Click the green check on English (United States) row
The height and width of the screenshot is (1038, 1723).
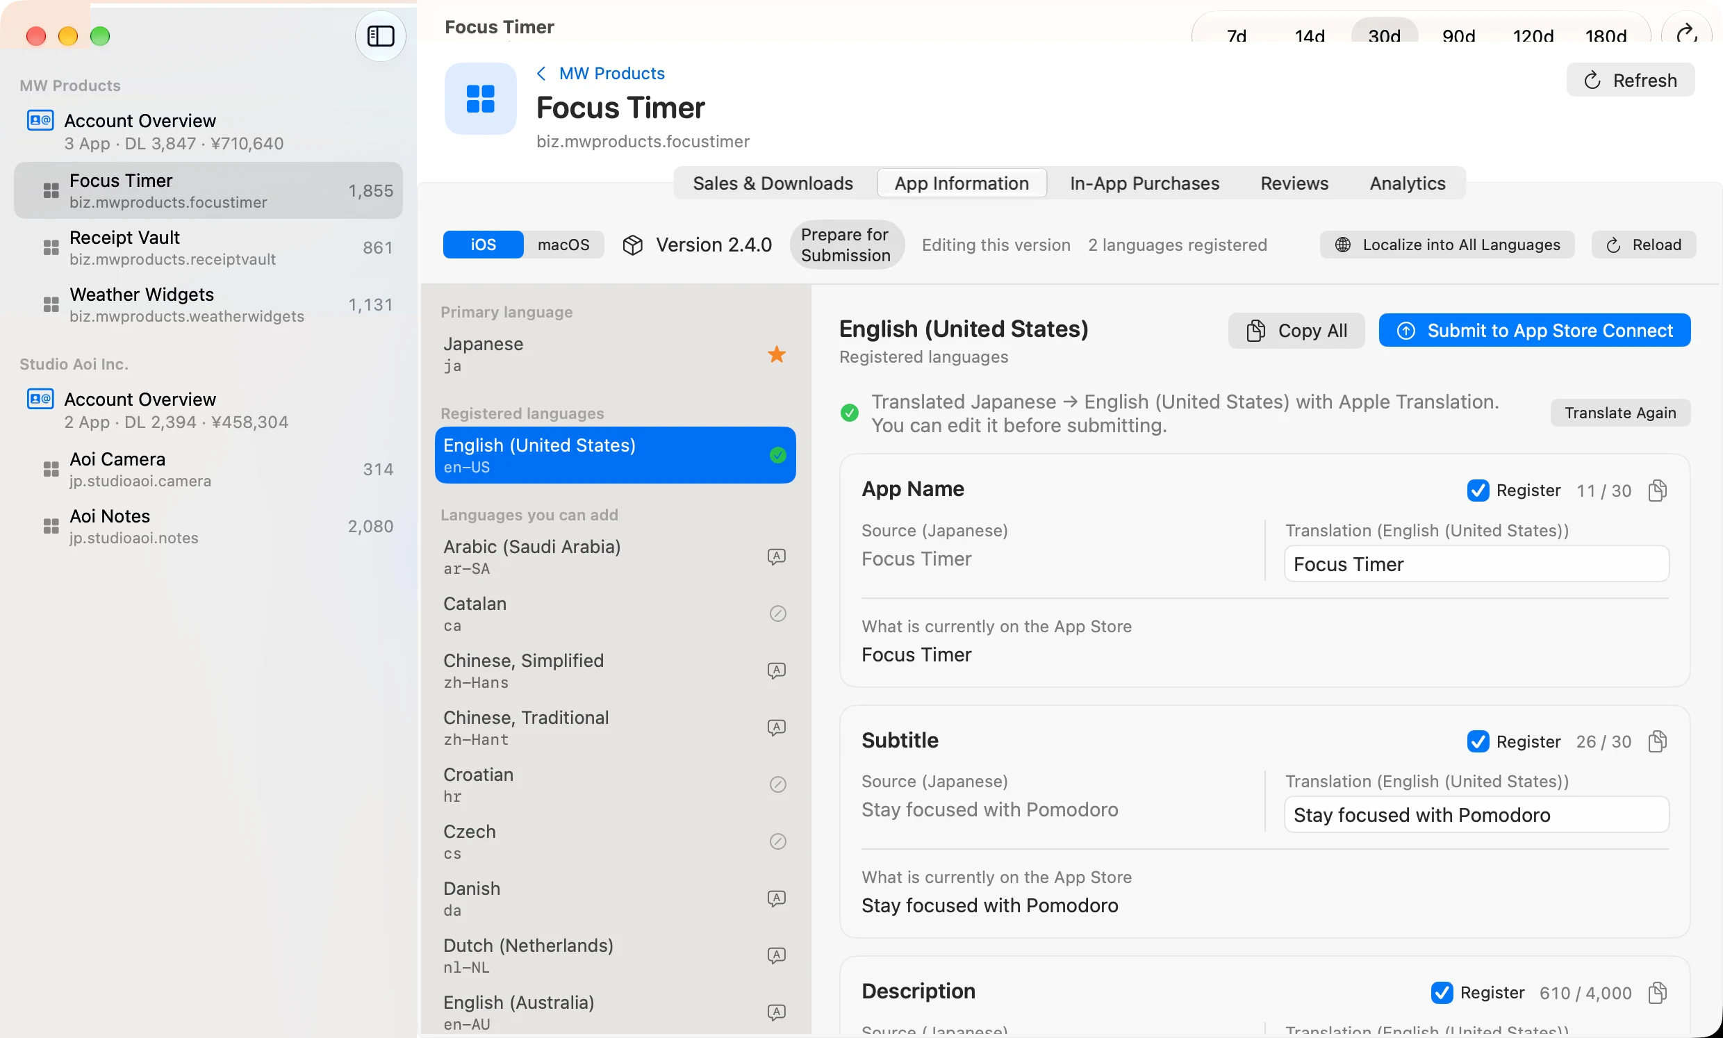click(777, 455)
